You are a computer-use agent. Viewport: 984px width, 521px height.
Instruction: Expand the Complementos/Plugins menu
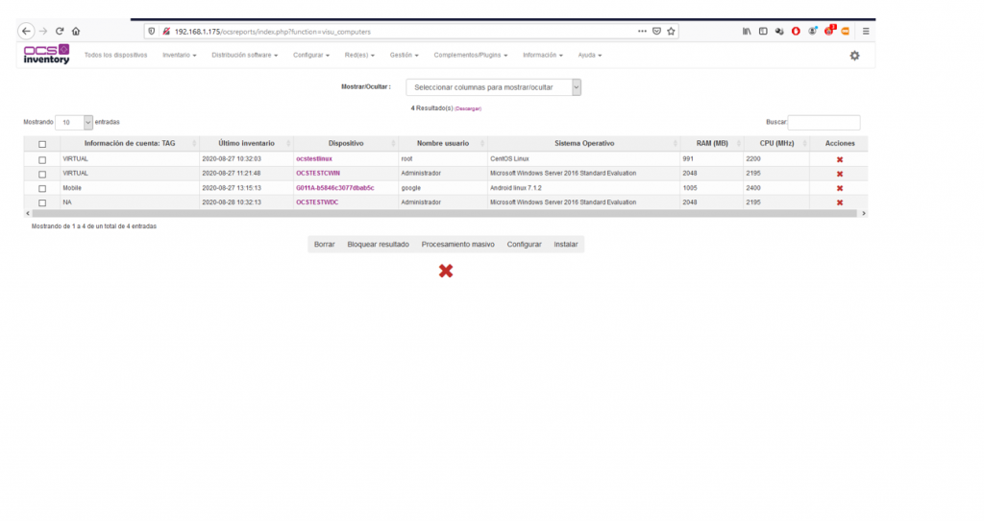click(470, 56)
